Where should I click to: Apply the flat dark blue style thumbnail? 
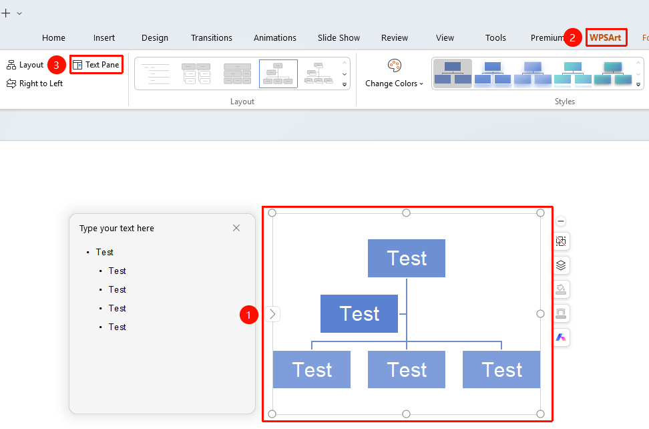tap(453, 74)
